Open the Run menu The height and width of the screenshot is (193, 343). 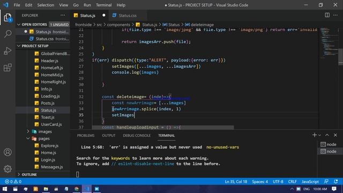coord(87,5)
